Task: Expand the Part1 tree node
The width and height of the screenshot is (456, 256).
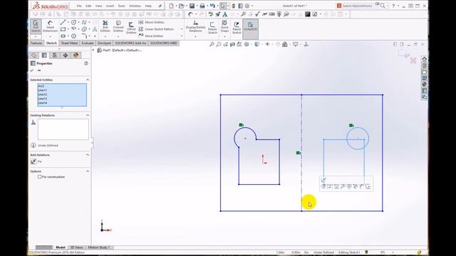Action: (x=93, y=50)
